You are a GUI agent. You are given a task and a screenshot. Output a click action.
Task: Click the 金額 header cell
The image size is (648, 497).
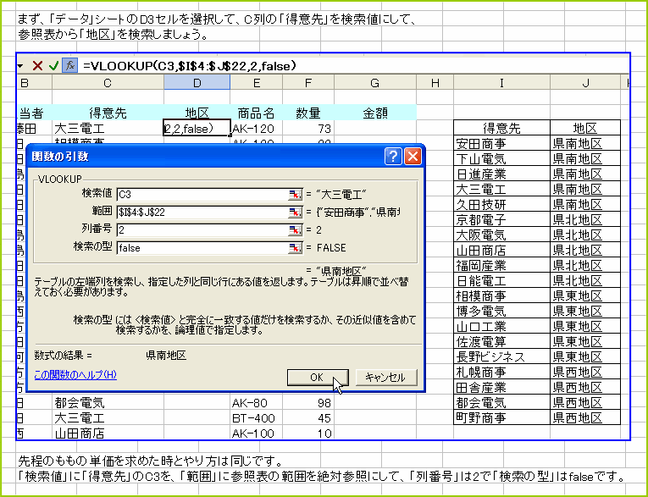click(x=375, y=113)
